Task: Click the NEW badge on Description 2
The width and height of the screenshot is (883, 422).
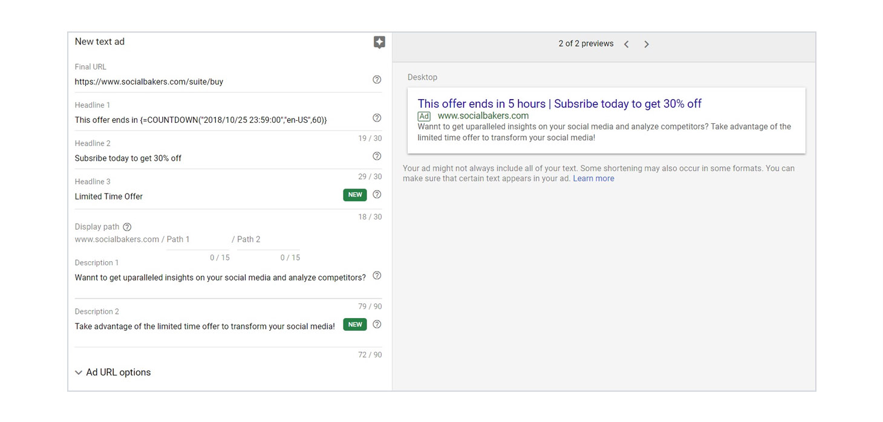Action: 355,325
